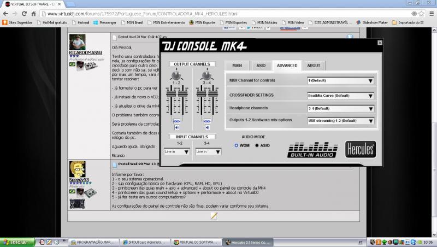Open MSN Esporte bookmark

(x=202, y=22)
